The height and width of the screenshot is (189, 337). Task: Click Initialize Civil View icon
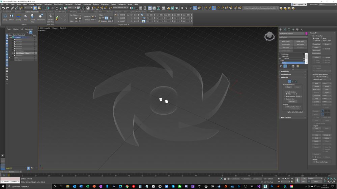tap(51, 18)
